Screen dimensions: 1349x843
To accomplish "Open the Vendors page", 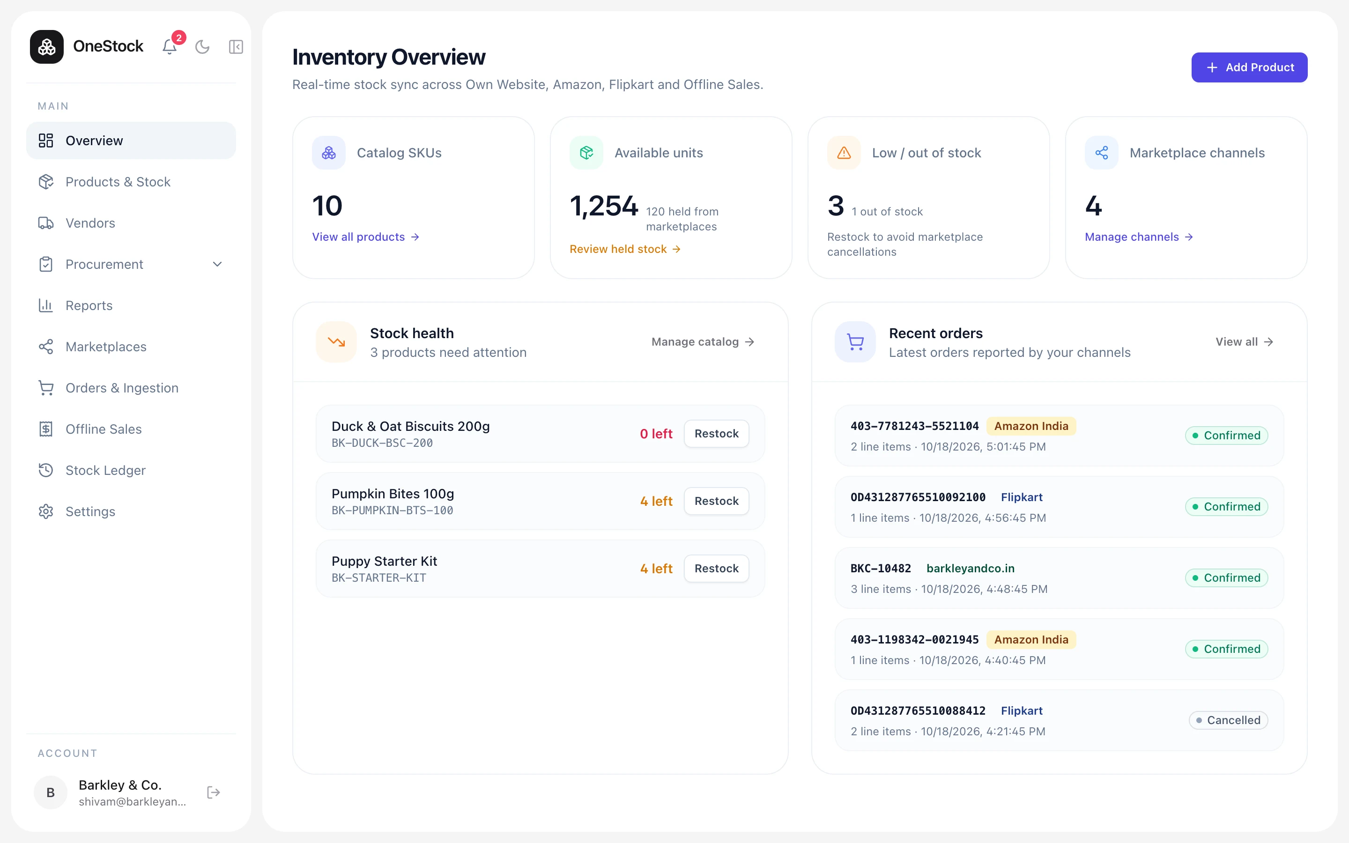I will pyautogui.click(x=131, y=223).
